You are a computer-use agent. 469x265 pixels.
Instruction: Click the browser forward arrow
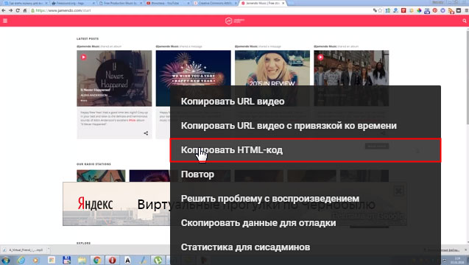pyautogui.click(x=11, y=10)
